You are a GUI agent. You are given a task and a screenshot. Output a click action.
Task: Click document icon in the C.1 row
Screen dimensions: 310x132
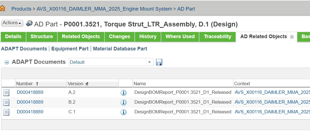point(6,112)
